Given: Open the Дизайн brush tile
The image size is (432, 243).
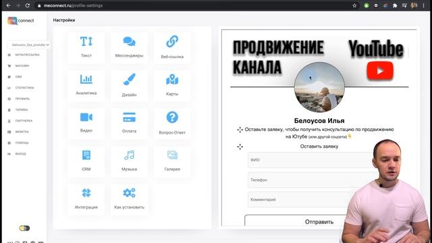Looking at the screenshot, I should click(x=129, y=86).
